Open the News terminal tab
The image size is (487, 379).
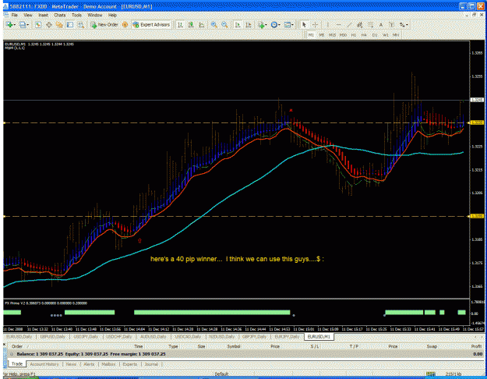pos(71,364)
